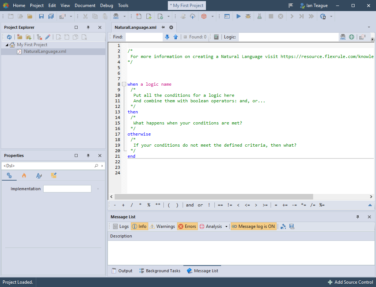Image resolution: width=376 pixels, height=287 pixels.
Task: Switch to the Background Tasks tab
Action: [x=160, y=271]
